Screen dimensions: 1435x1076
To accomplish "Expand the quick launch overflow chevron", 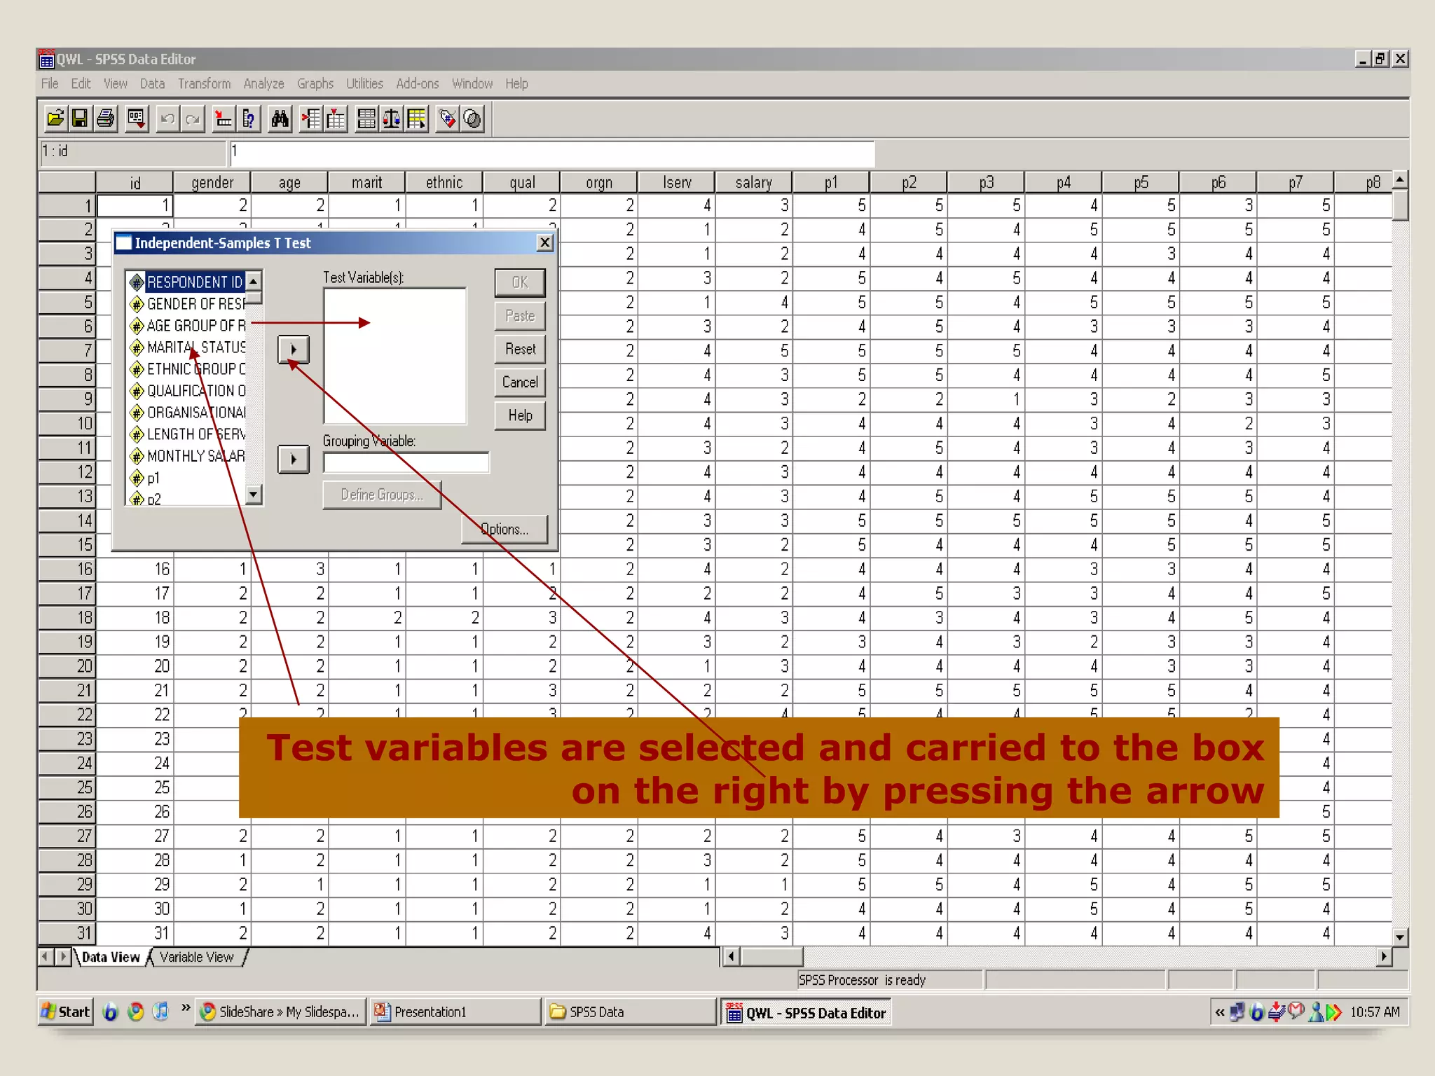I will (186, 1008).
